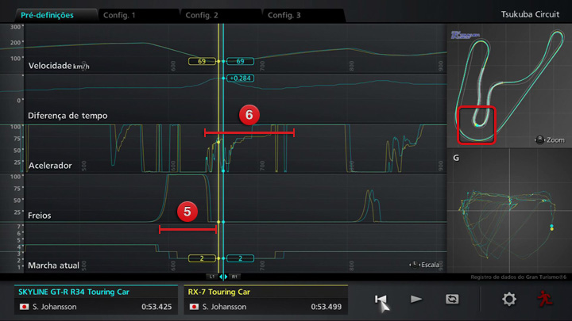Image resolution: width=572 pixels, height=321 pixels.
Task: Go to the Config. 3 tab
Action: click(284, 15)
